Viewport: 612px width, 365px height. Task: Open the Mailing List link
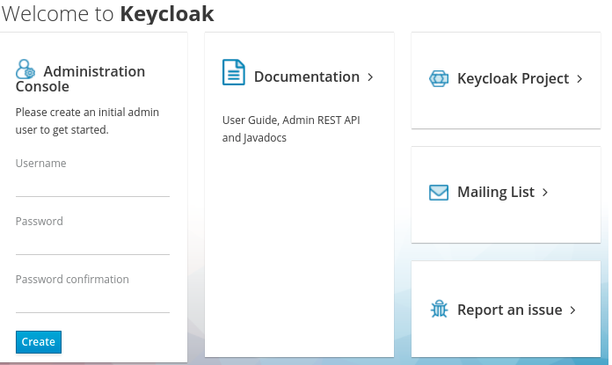[x=496, y=192]
